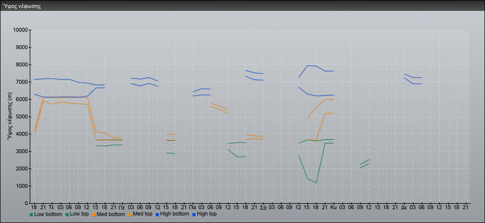Image resolution: width=485 pixels, height=223 pixels.
Task: Toggle the Med top legend label
Action: coord(142,214)
